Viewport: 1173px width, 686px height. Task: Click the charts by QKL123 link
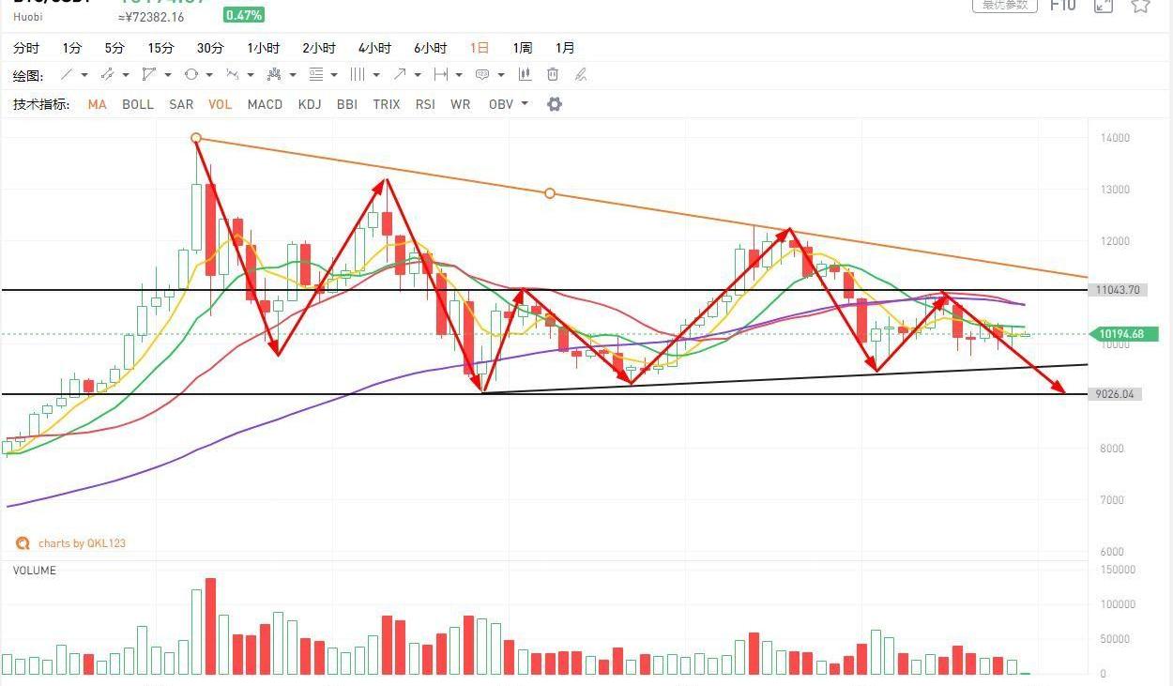(82, 543)
